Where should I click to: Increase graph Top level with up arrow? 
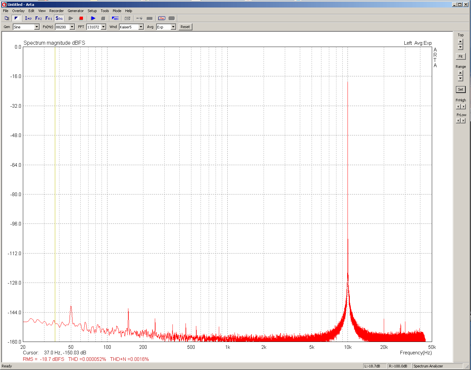coord(461,41)
